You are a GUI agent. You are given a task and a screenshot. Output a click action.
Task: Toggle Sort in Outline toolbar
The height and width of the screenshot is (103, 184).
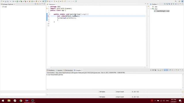tap(167, 4)
